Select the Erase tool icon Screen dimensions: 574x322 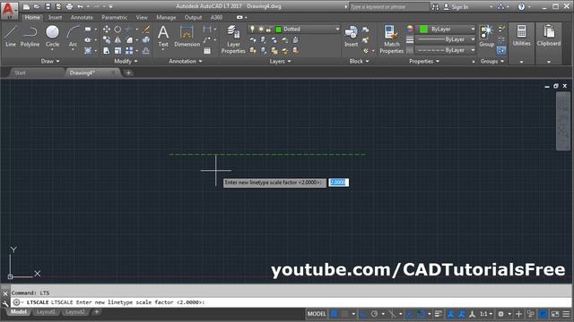146,29
